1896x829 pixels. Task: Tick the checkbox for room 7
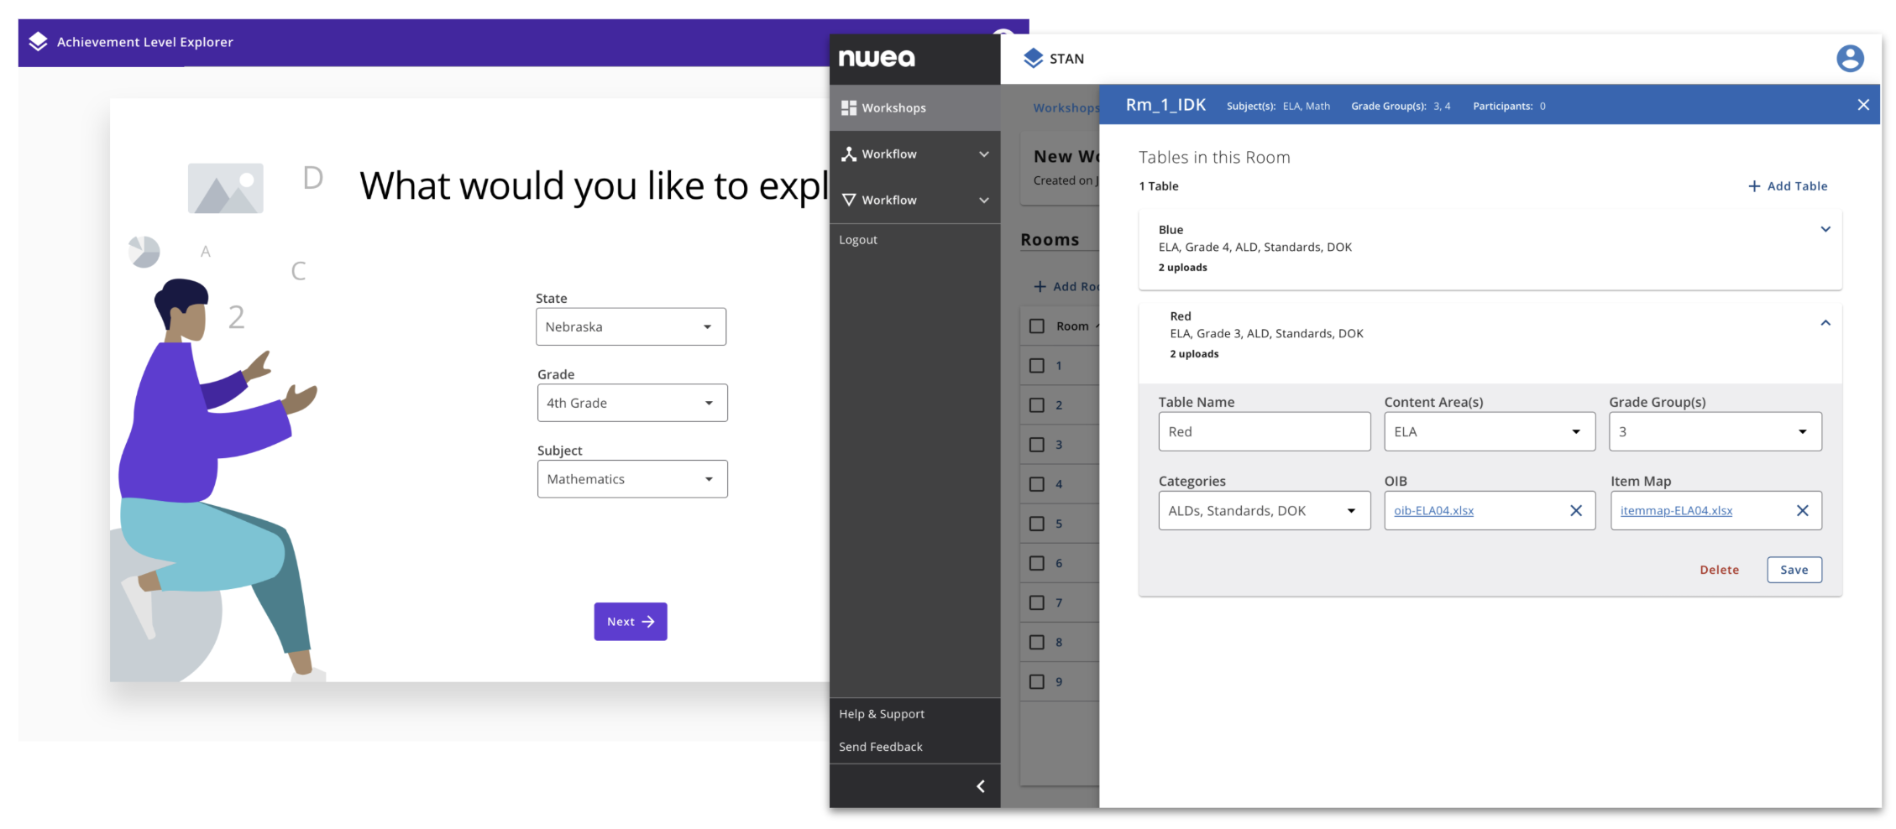coord(1037,602)
